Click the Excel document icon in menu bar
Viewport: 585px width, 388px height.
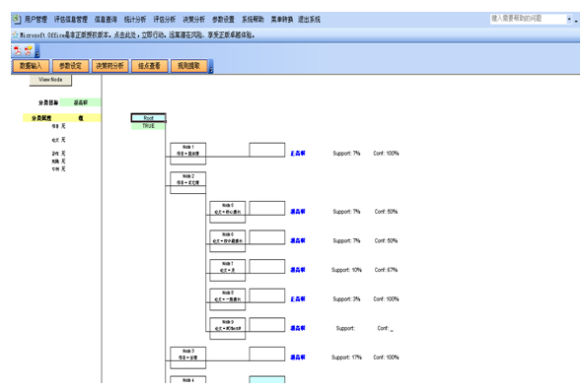click(17, 19)
